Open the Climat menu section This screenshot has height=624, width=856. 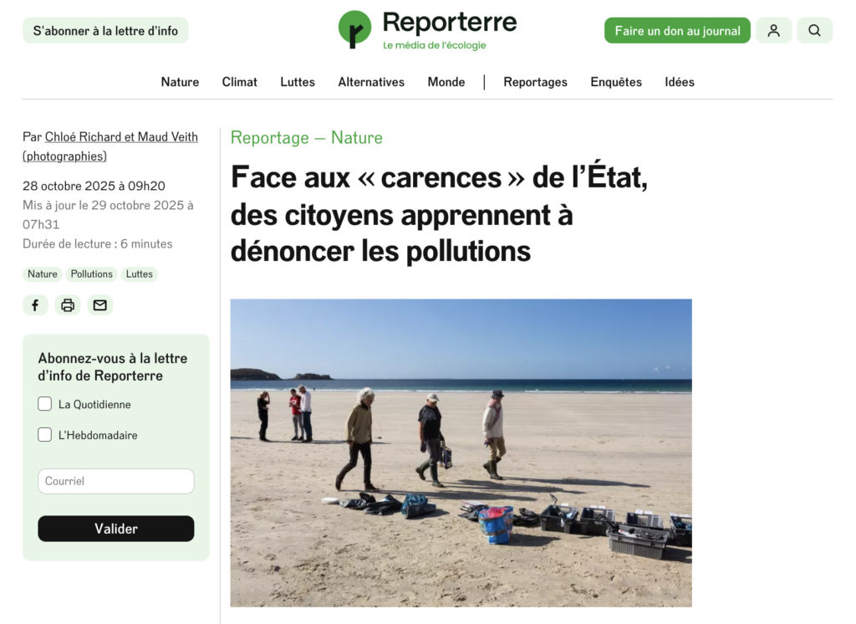239,82
